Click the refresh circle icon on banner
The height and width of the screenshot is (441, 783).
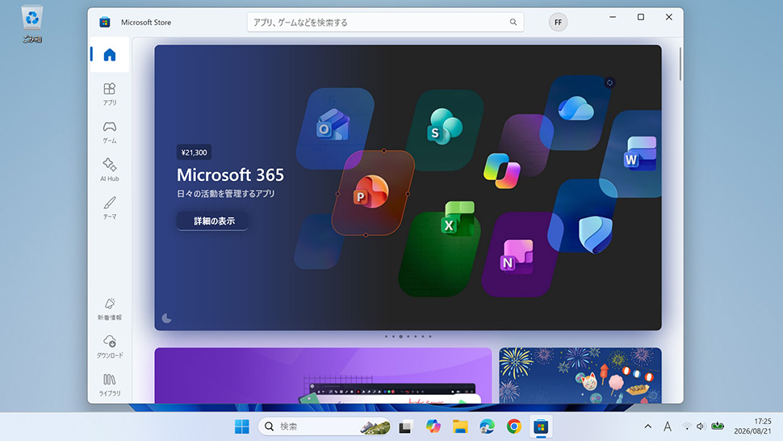609,83
